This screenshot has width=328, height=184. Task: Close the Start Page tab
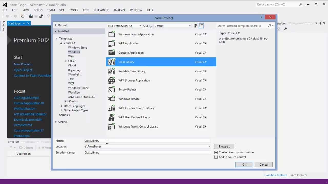(x=28, y=23)
